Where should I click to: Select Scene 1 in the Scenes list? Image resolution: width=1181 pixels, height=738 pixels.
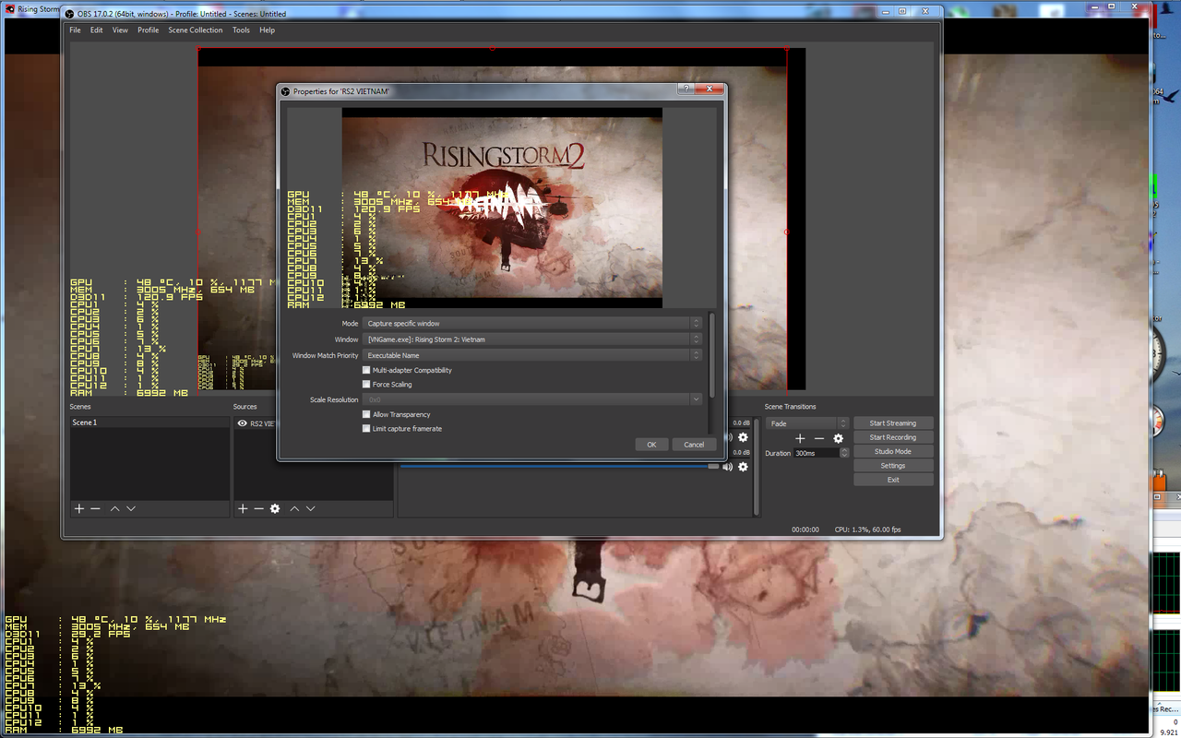click(x=149, y=423)
